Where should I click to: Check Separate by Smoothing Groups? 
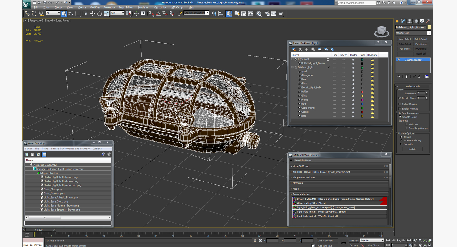point(406,128)
